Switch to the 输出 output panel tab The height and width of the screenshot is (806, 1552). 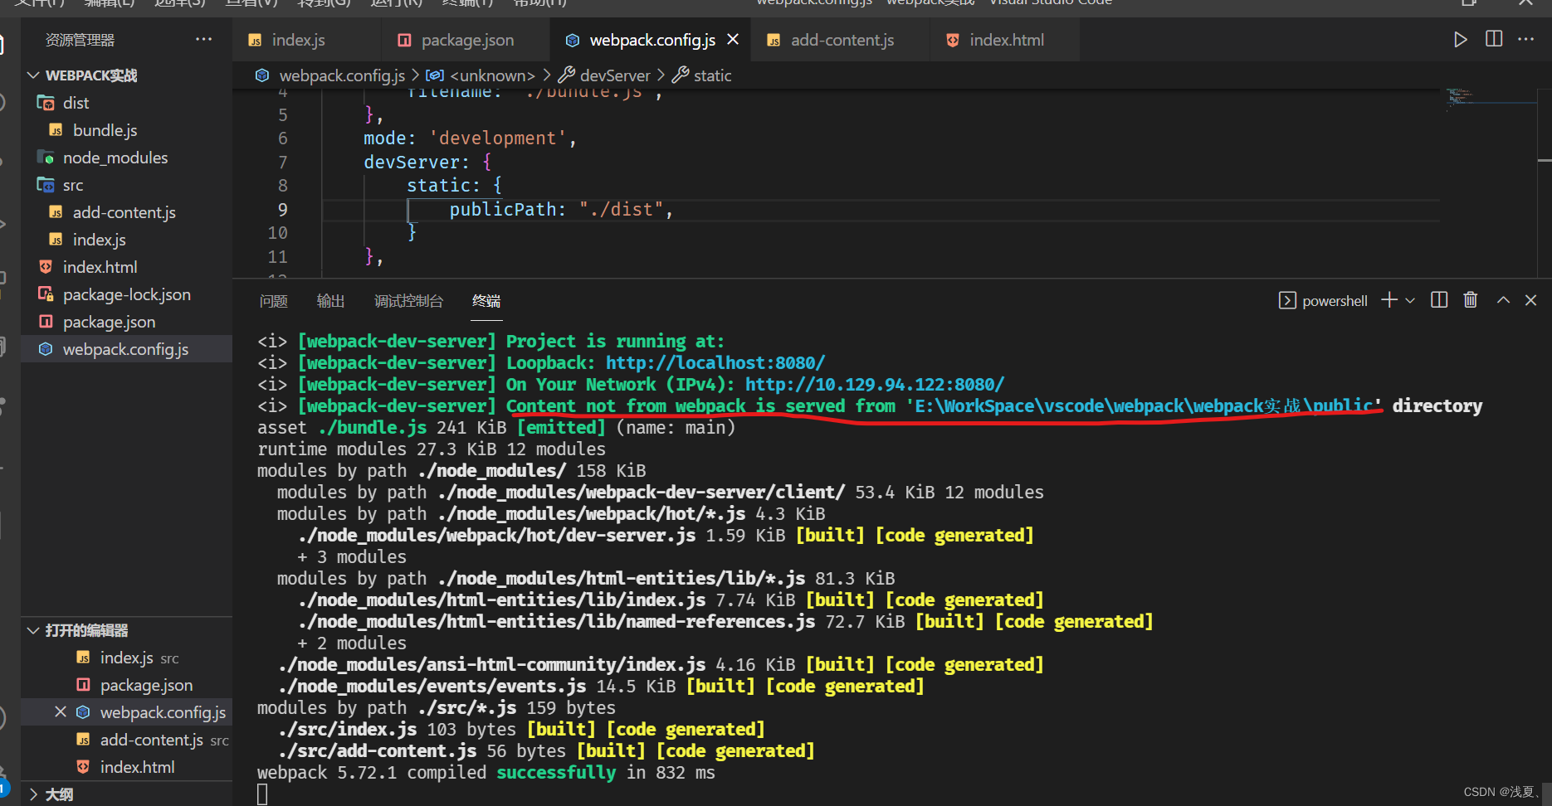coord(330,301)
